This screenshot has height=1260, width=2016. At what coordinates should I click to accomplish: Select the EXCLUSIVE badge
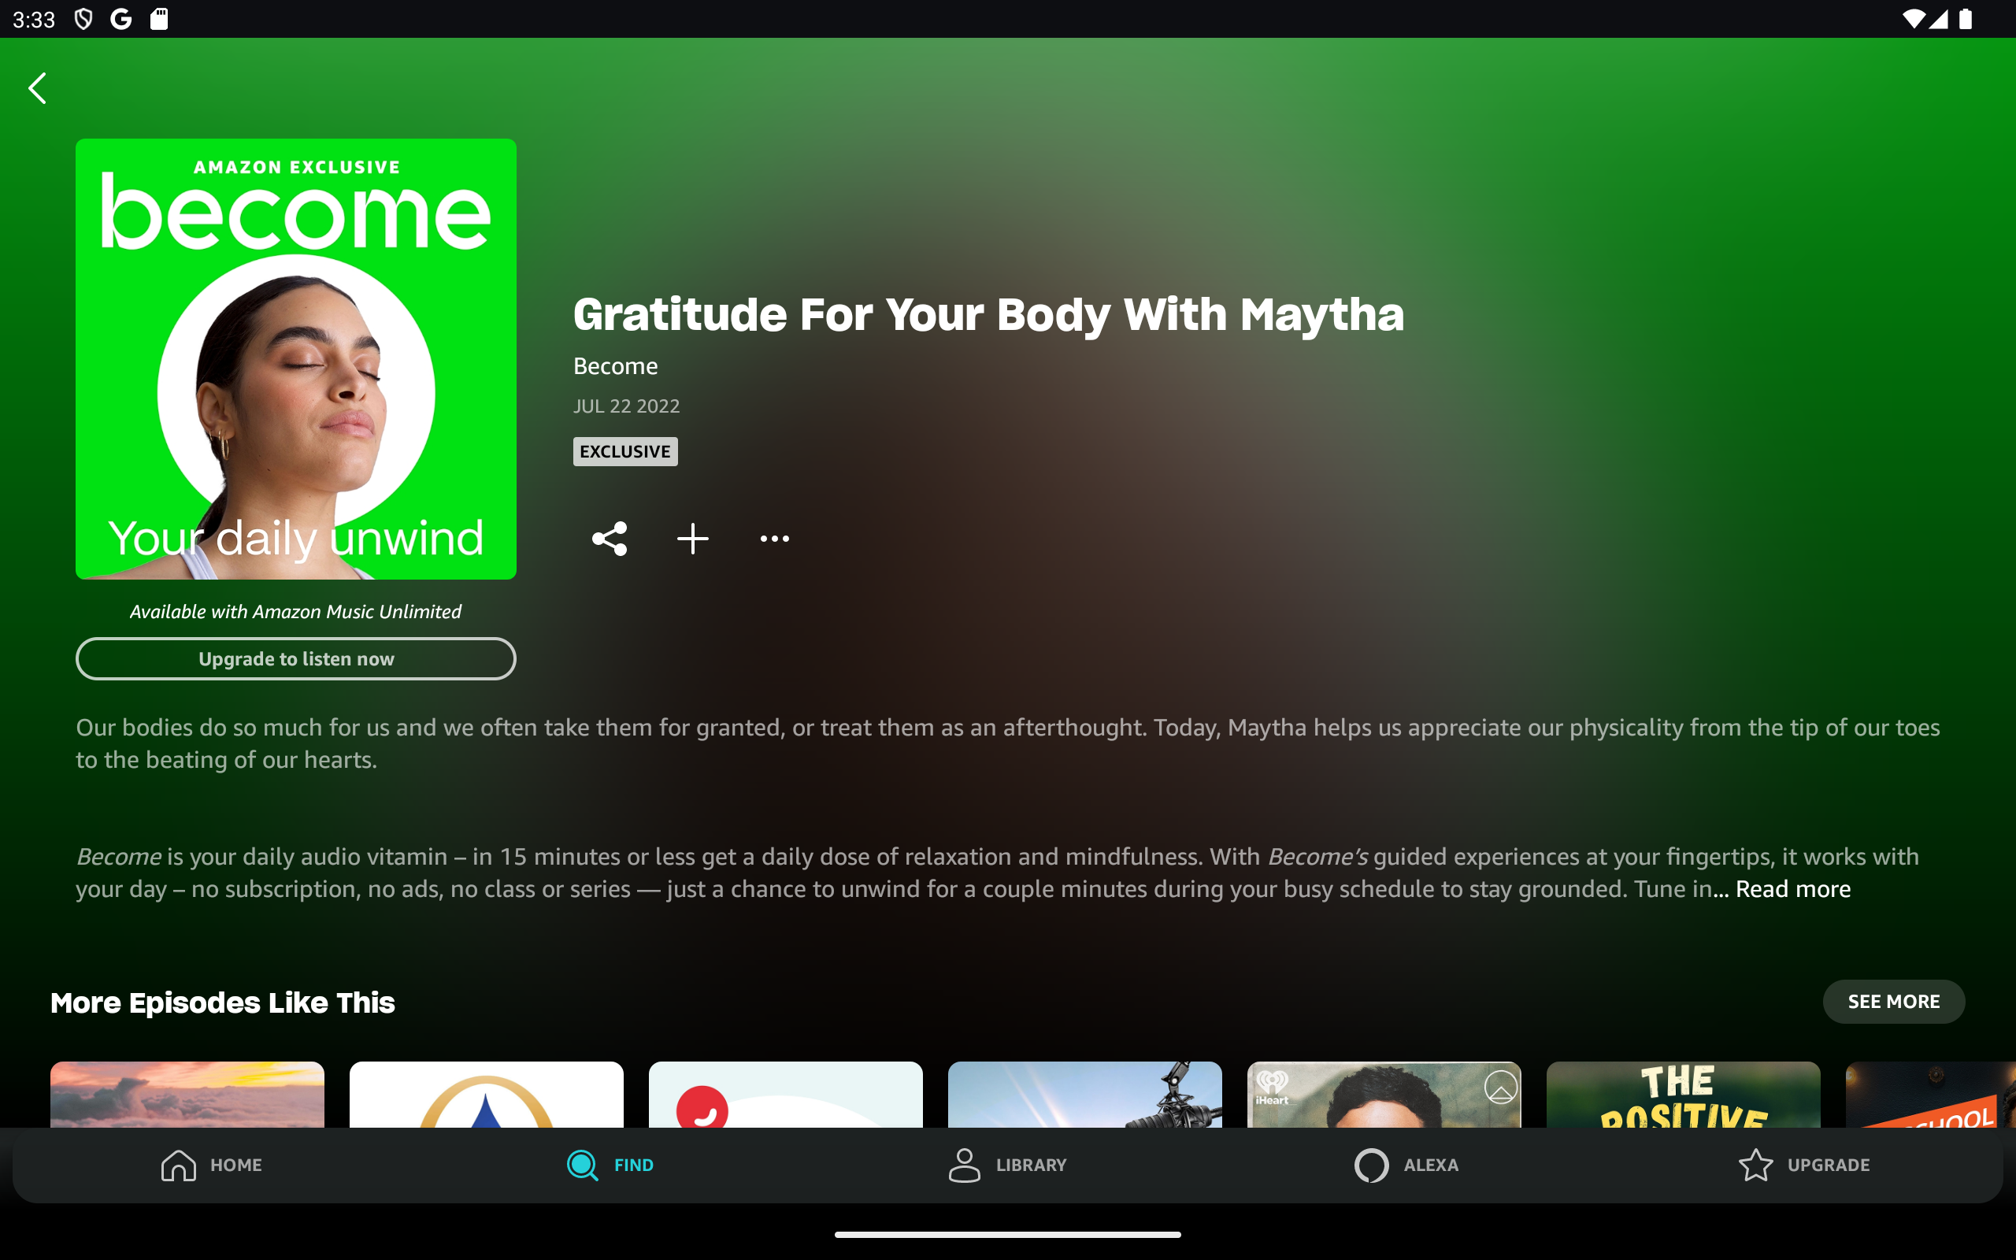click(x=625, y=452)
